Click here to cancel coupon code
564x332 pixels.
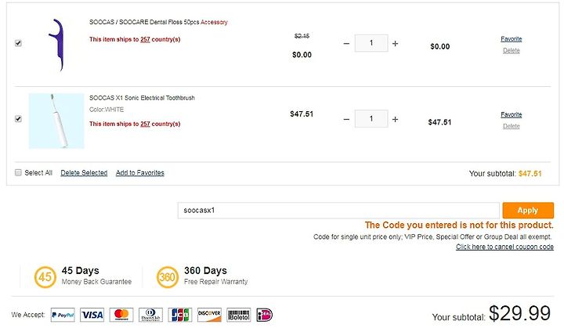pyautogui.click(x=504, y=247)
